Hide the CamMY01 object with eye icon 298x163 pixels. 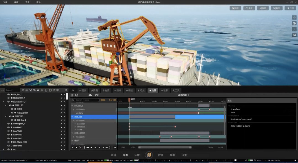point(8,127)
